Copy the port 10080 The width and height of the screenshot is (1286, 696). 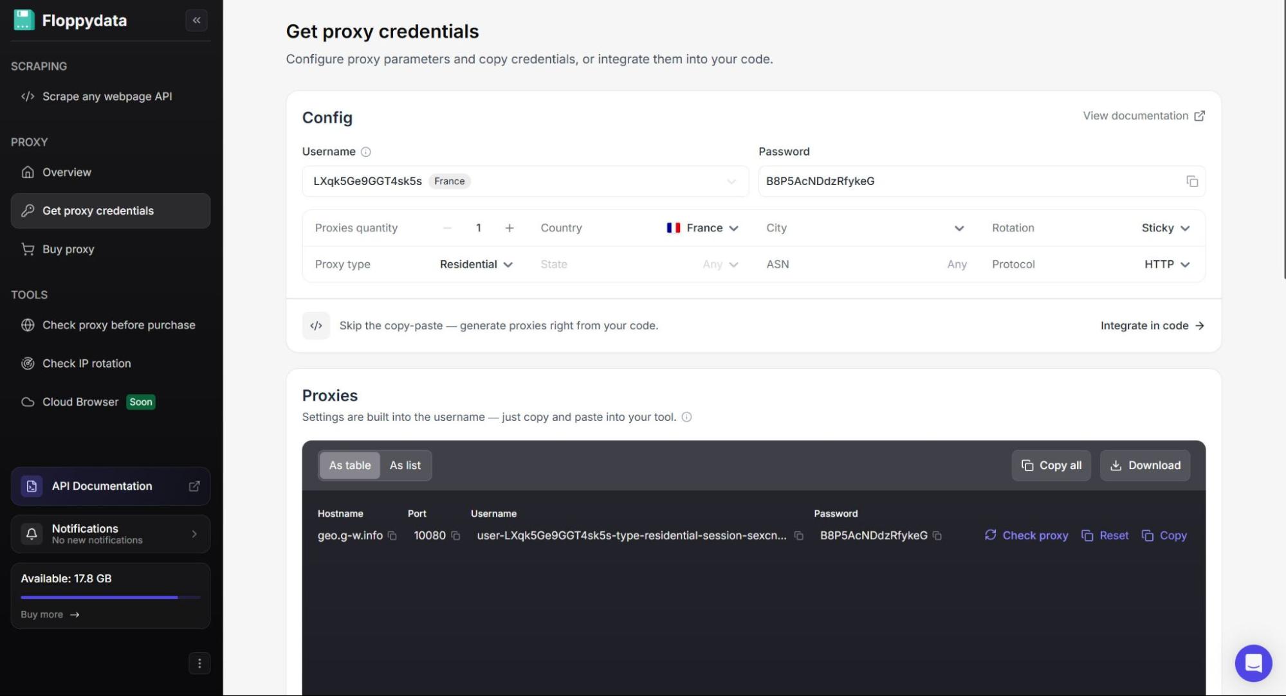[455, 535]
